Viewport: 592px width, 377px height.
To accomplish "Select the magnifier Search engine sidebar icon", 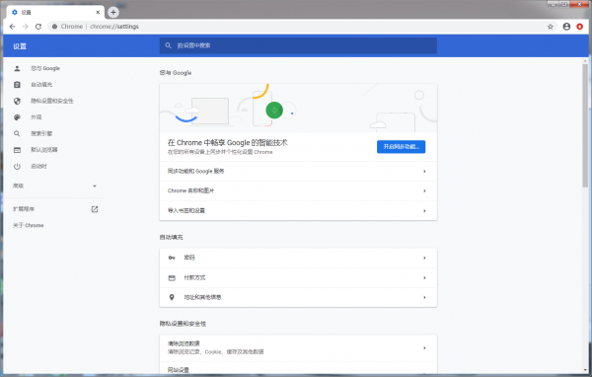I will [x=17, y=133].
